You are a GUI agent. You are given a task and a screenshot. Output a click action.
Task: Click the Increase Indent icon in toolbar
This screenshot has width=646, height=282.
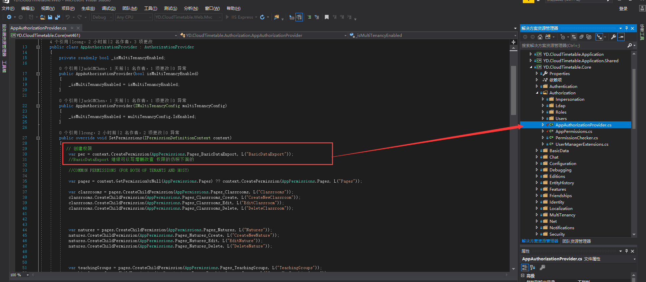[x=317, y=17]
